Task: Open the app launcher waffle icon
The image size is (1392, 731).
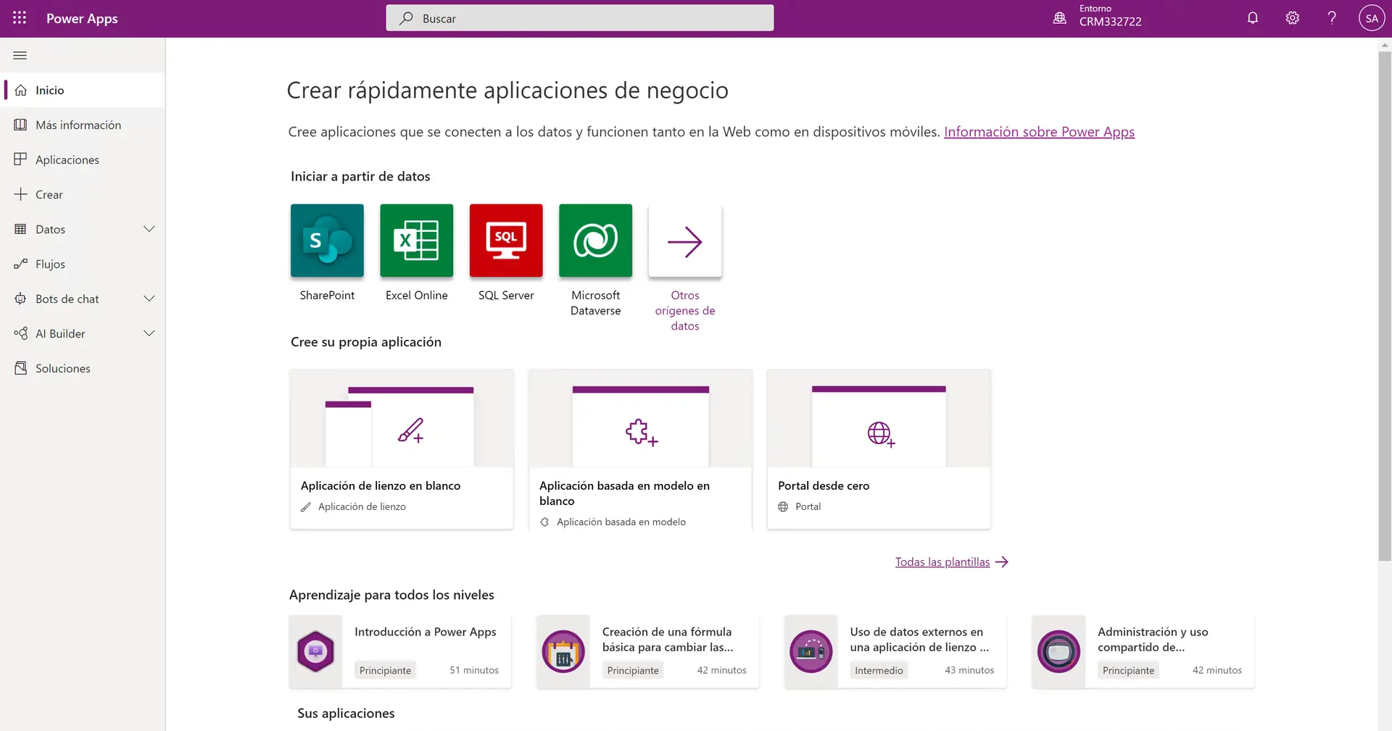Action: click(x=20, y=18)
